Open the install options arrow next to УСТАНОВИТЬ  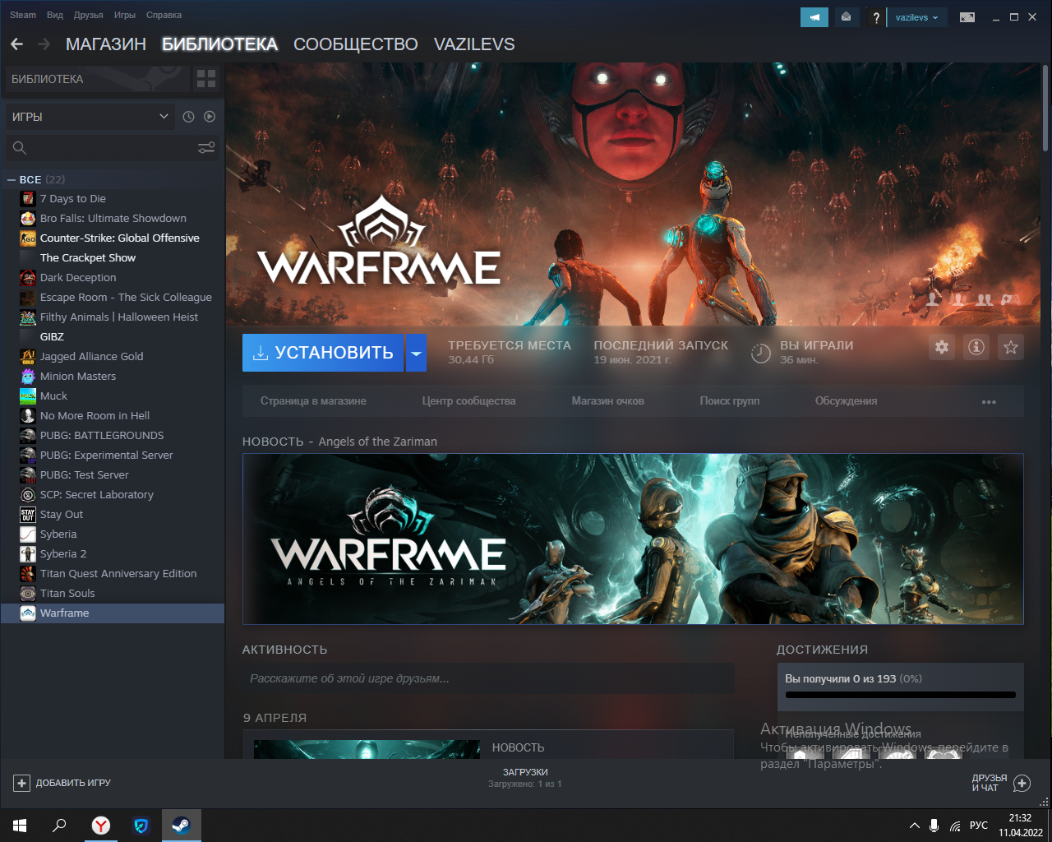pos(416,352)
